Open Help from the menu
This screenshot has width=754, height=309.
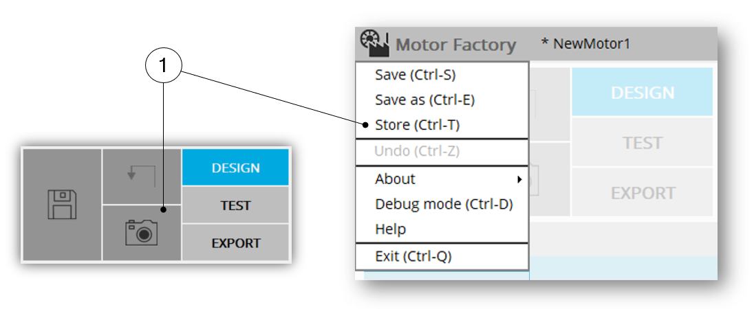pyautogui.click(x=390, y=229)
